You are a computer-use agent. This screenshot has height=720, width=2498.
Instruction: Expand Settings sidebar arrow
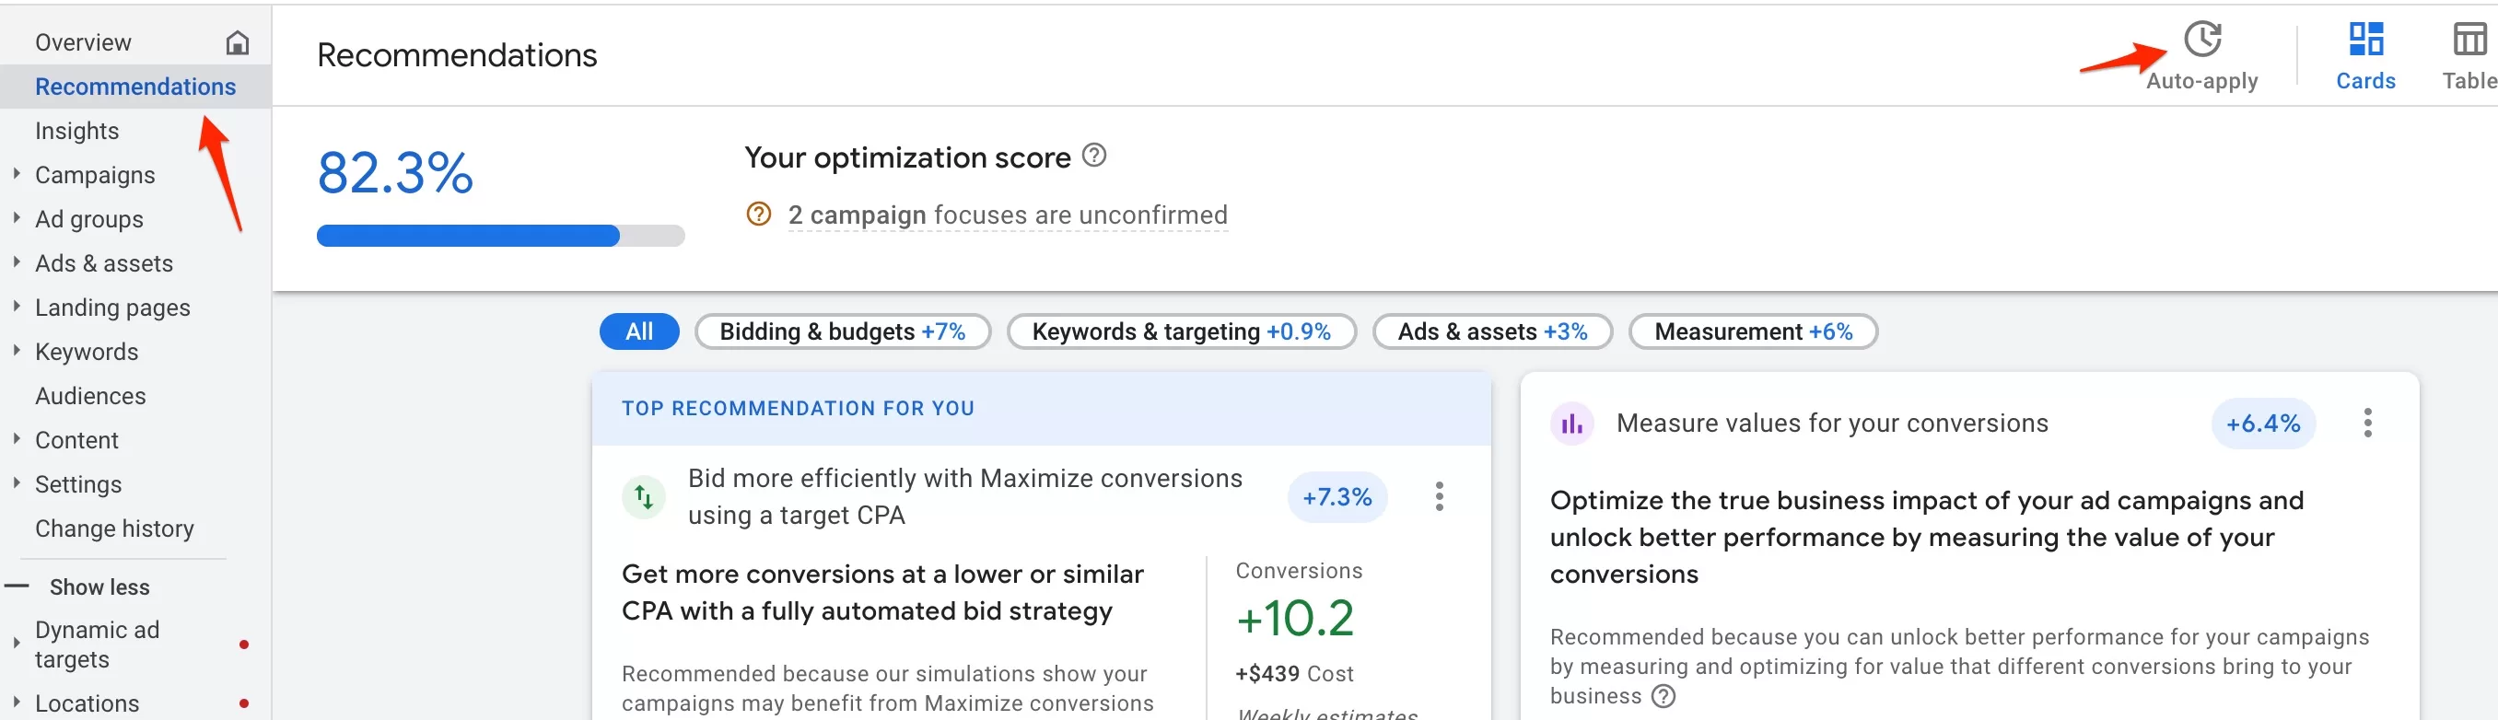click(17, 483)
